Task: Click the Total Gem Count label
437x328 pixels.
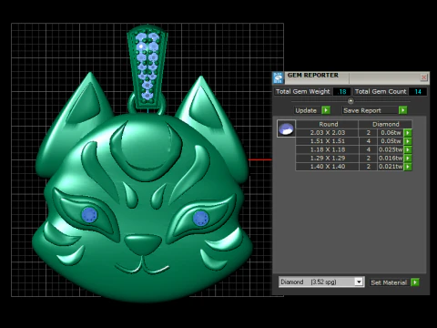Action: (381, 91)
